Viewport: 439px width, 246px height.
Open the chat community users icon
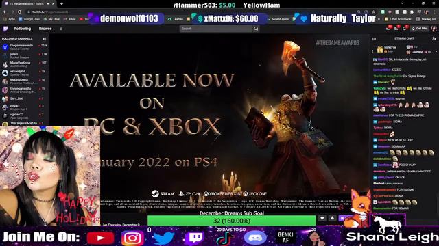click(434, 39)
